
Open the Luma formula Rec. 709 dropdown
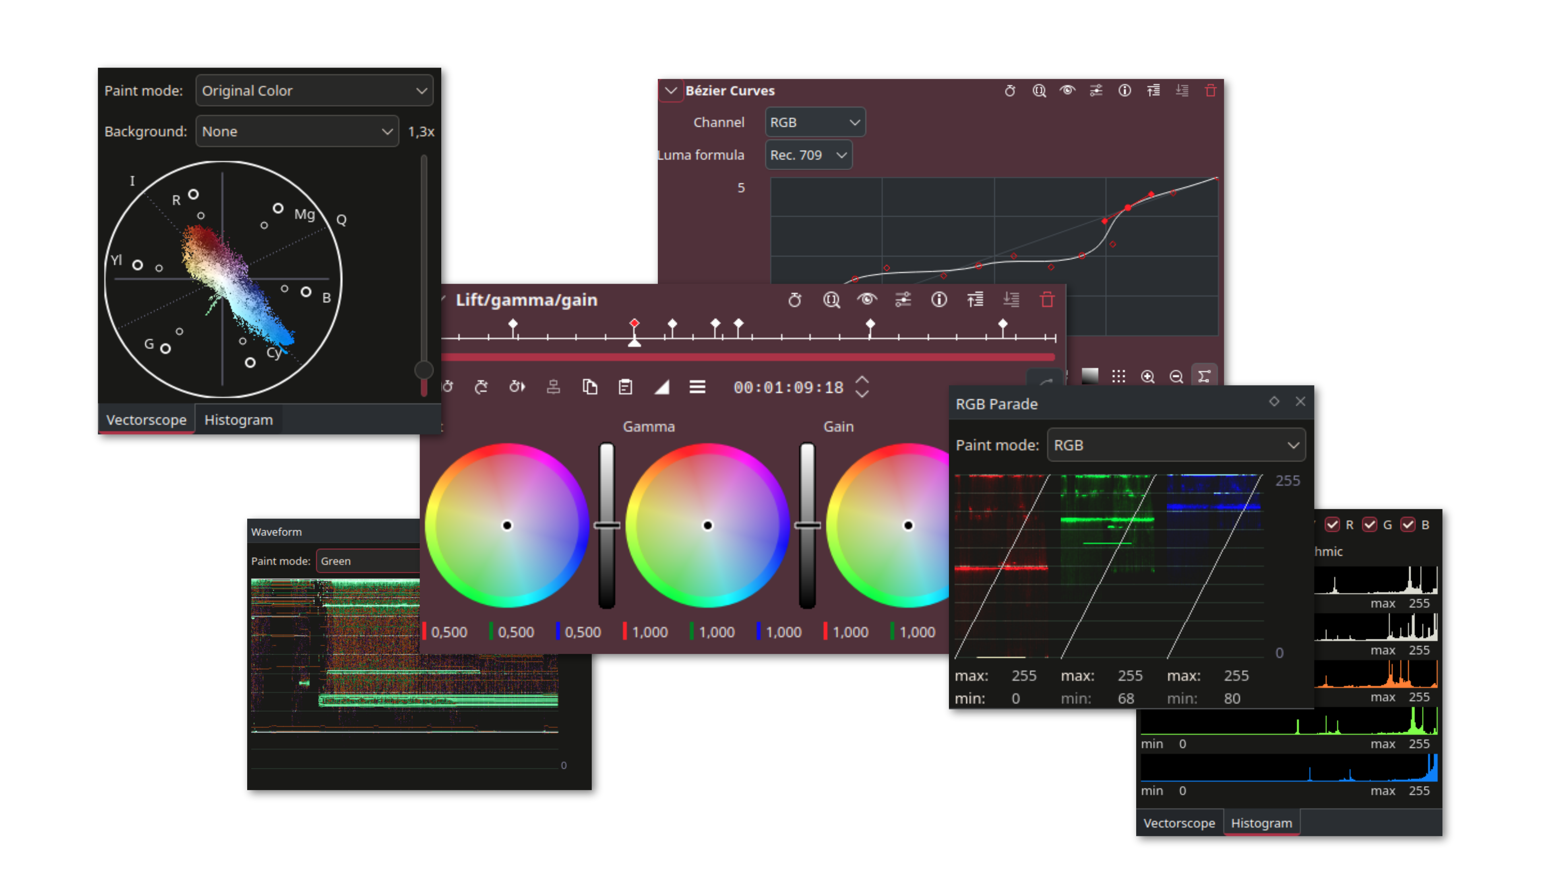click(x=808, y=155)
